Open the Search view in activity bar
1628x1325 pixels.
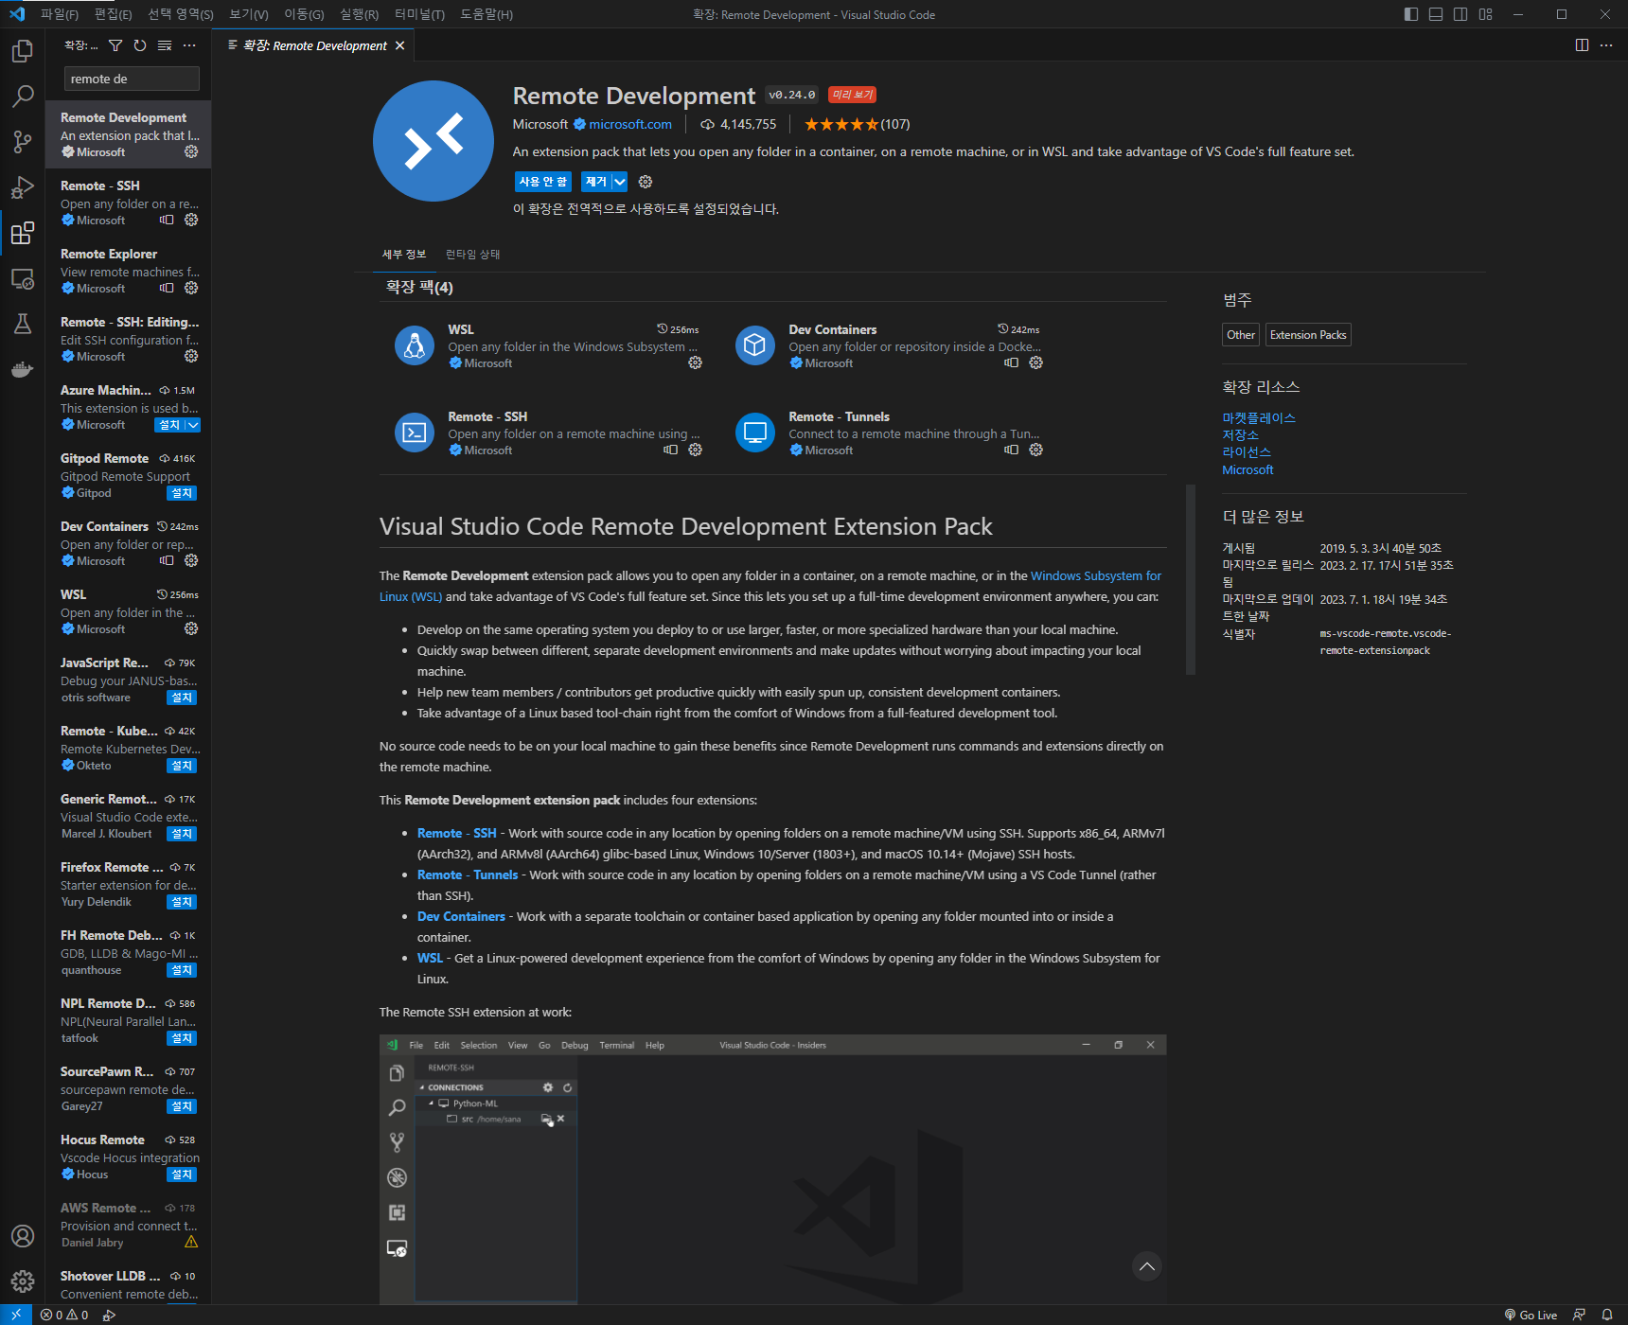point(23,96)
